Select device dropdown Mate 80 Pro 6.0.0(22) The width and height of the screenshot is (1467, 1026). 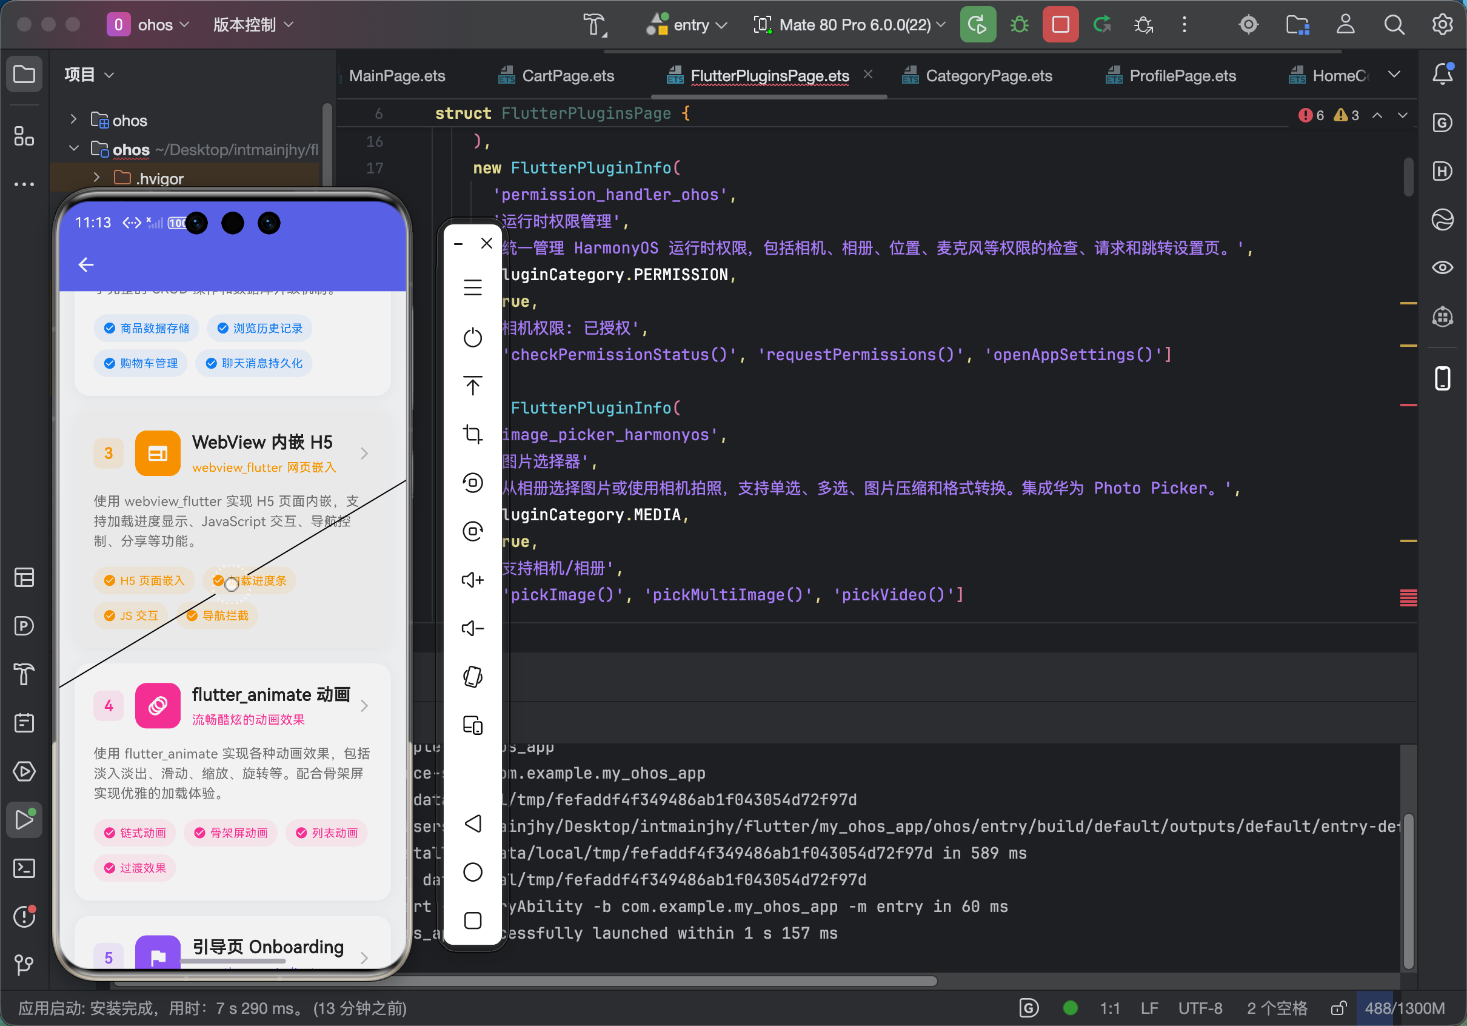point(849,25)
